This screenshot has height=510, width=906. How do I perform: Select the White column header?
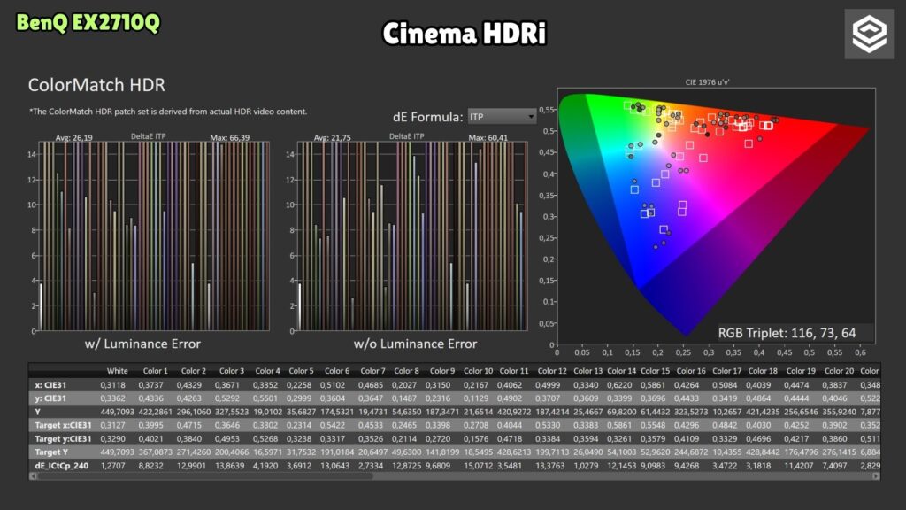pyautogui.click(x=118, y=371)
